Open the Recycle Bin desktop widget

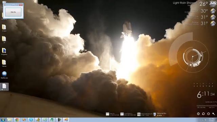pos(160,114)
